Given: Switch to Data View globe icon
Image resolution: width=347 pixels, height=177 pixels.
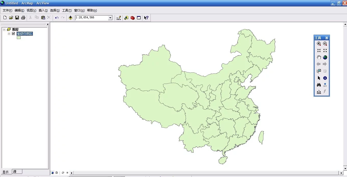Looking at the screenshot, I should tap(53, 173).
